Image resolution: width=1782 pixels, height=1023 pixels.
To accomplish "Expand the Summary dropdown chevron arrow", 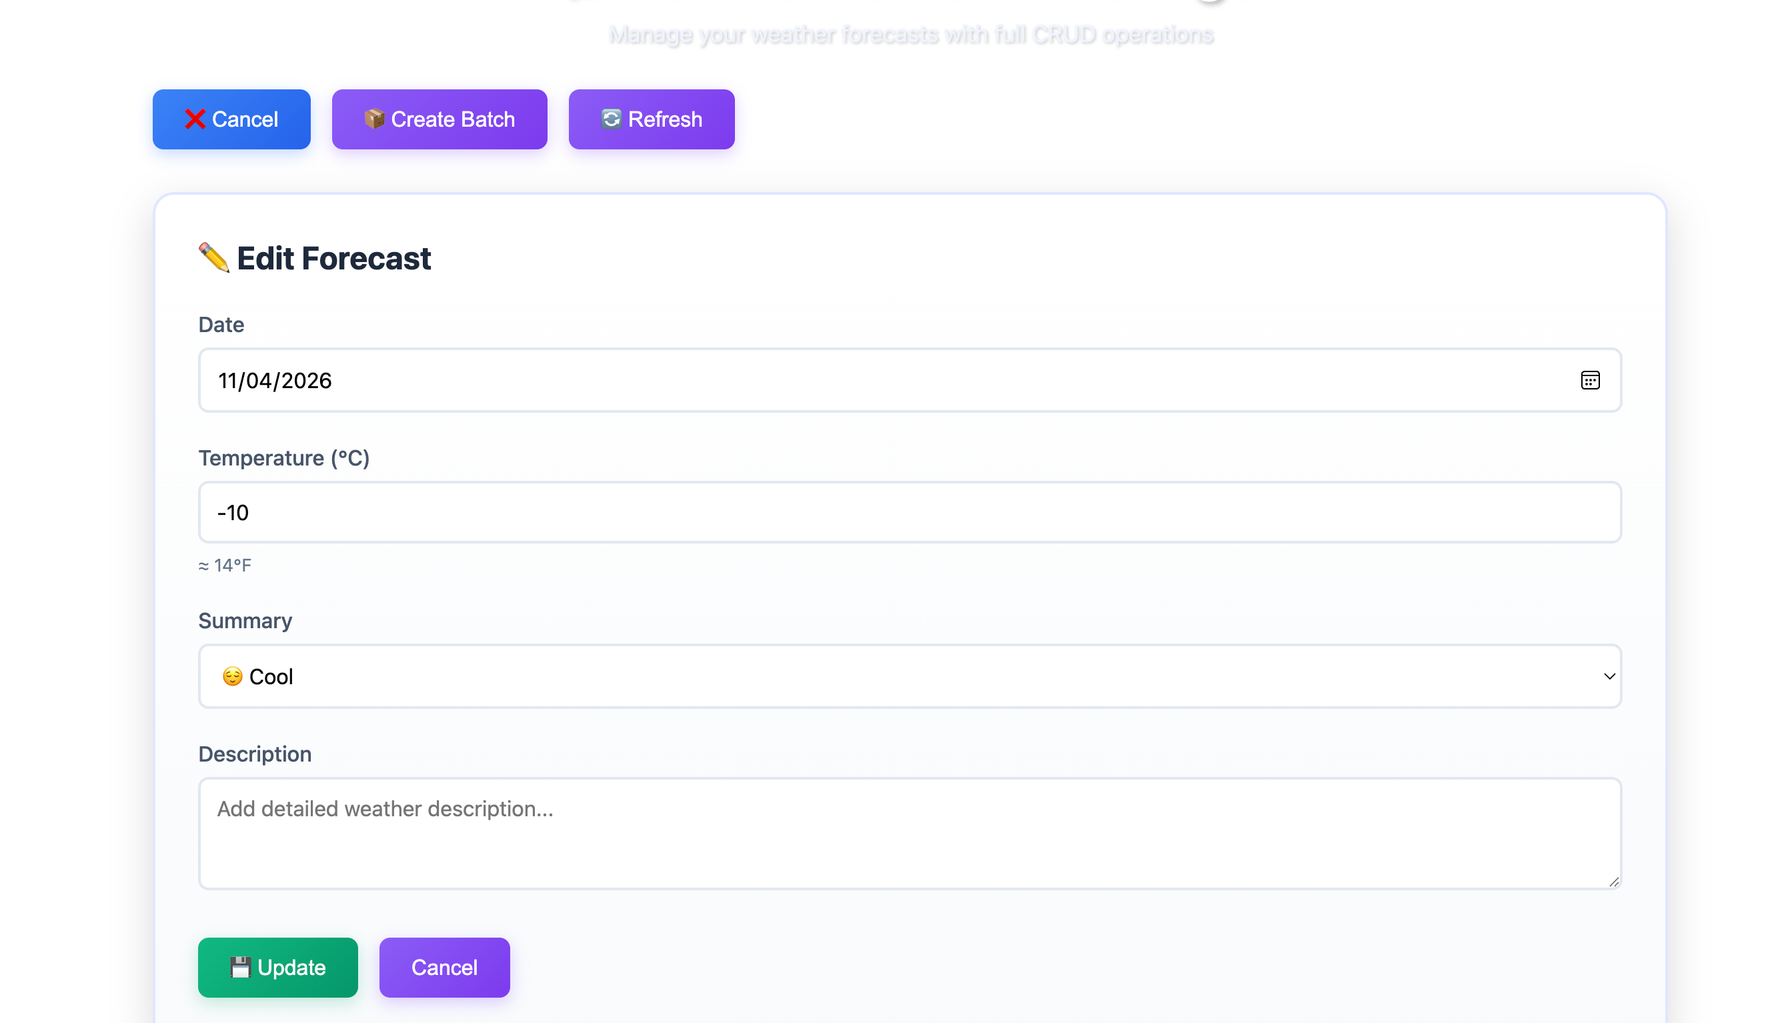I will click(1609, 677).
